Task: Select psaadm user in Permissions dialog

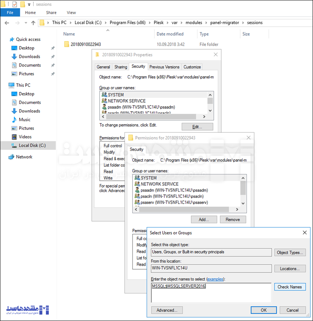Action: pyautogui.click(x=174, y=190)
